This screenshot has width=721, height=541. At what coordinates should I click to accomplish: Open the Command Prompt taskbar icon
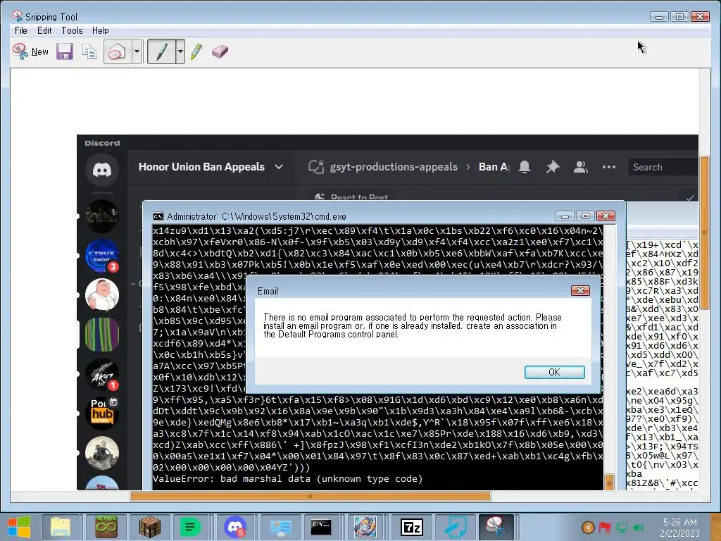[x=321, y=527]
